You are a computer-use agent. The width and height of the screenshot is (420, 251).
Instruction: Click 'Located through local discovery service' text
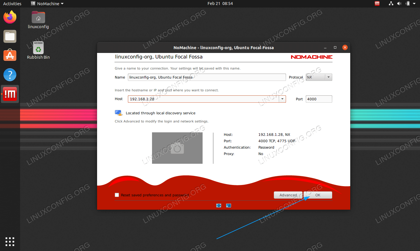coord(160,113)
